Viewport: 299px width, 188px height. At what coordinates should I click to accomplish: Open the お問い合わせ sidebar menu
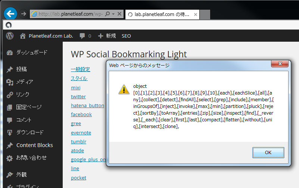click(31, 158)
